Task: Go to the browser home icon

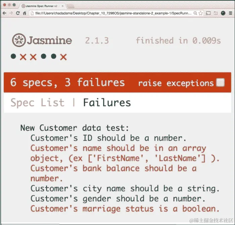Action: [25, 13]
